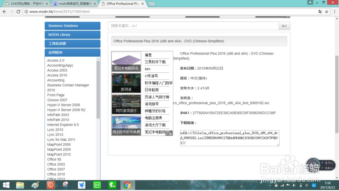Collapse the 应用程序 category

pyautogui.click(x=73, y=52)
